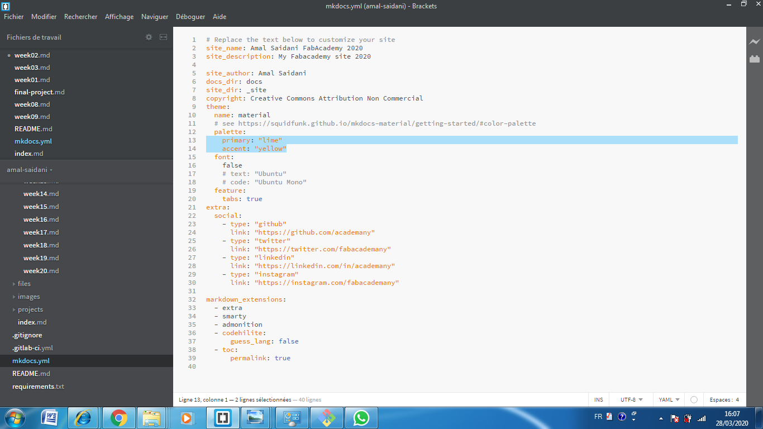The height and width of the screenshot is (429, 763).
Task: Click the linting status circle indicator
Action: [x=694, y=399]
